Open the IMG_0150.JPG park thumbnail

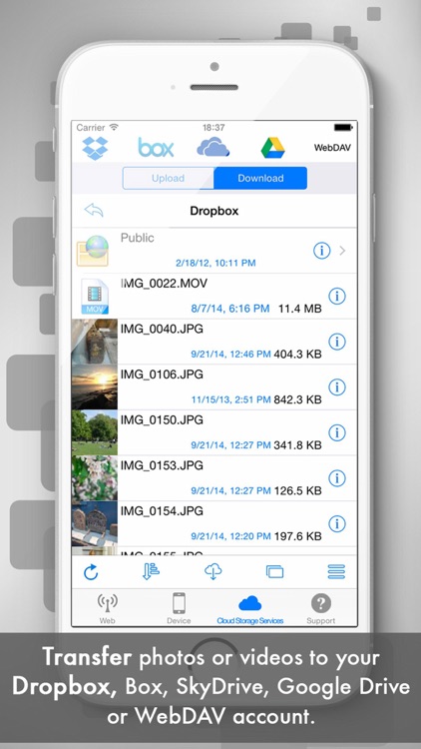click(x=95, y=432)
